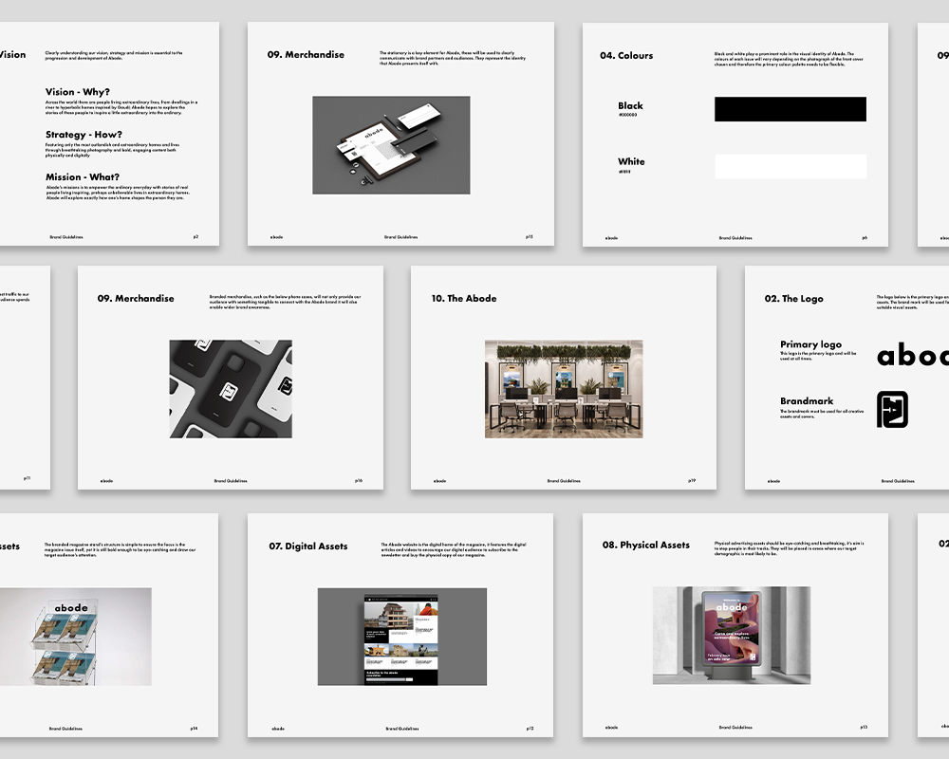This screenshot has width=949, height=759.
Task: Select the white colour swatch bar
Action: coord(791,166)
